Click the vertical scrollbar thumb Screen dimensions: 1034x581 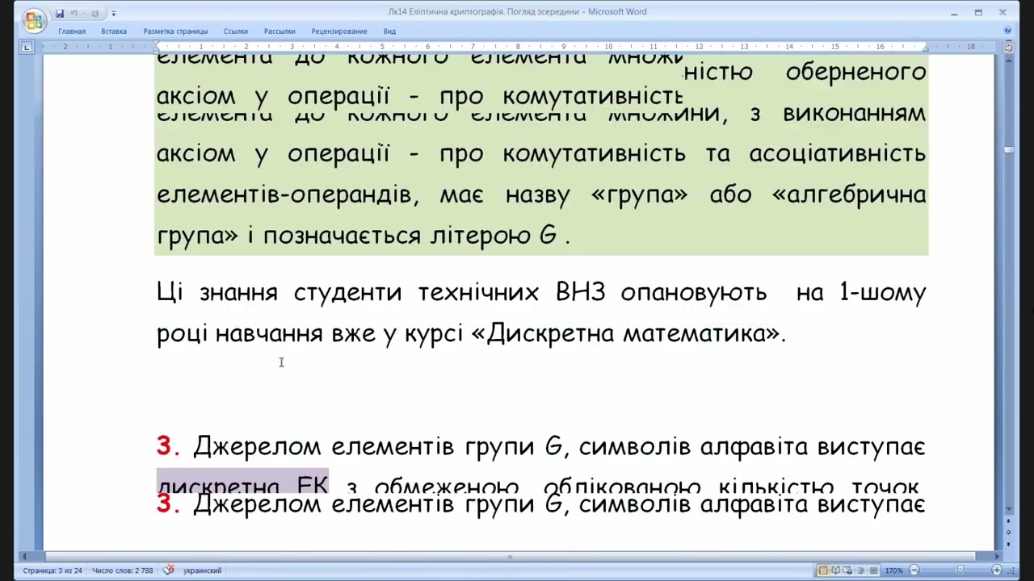(1009, 149)
